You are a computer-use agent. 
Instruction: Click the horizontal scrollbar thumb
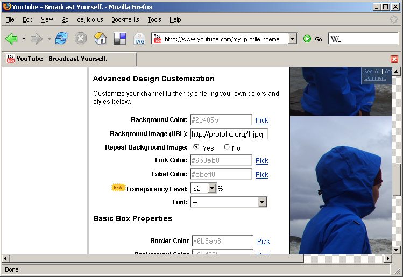tap(157, 259)
